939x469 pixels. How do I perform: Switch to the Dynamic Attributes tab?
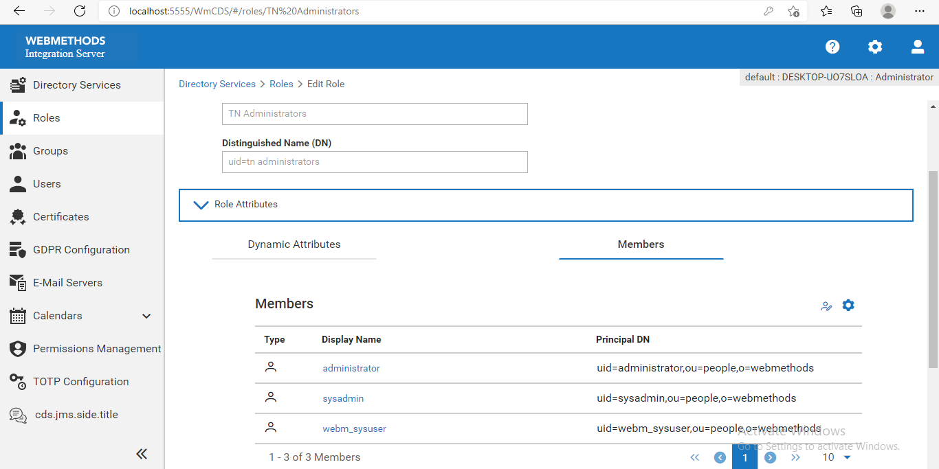tap(294, 244)
